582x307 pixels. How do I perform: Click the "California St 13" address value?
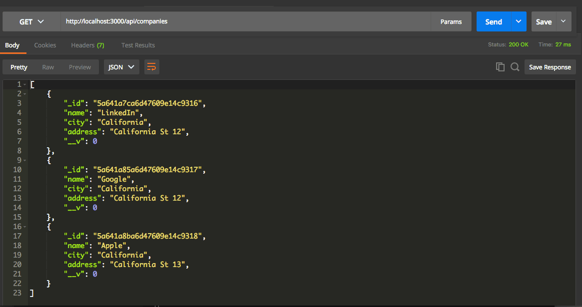click(147, 265)
